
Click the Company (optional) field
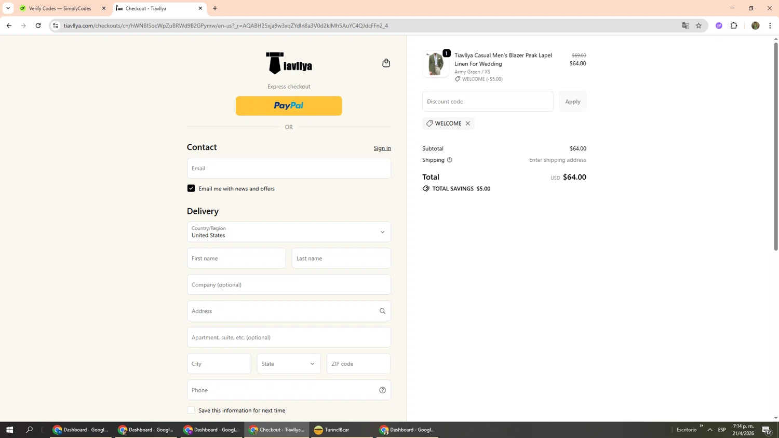coord(289,285)
